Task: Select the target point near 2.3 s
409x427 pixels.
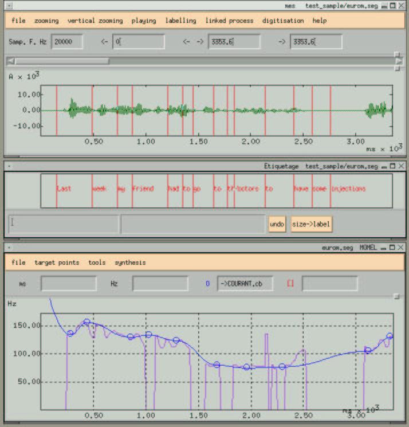Action: click(x=282, y=367)
